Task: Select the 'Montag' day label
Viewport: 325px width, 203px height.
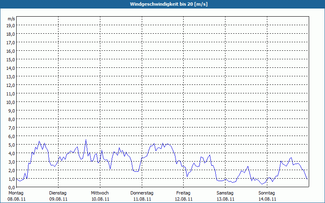Action: pyautogui.click(x=16, y=193)
